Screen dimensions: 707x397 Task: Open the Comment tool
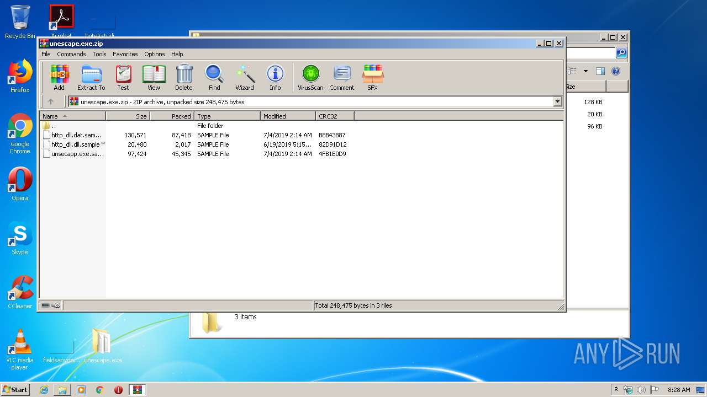(x=342, y=77)
